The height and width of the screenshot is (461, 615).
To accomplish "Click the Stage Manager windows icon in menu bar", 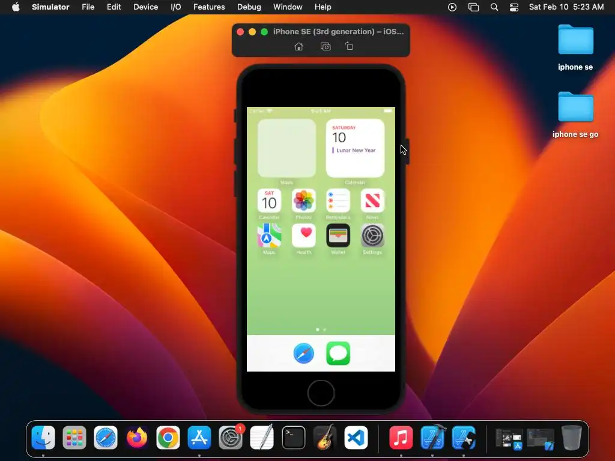I will coord(473,7).
